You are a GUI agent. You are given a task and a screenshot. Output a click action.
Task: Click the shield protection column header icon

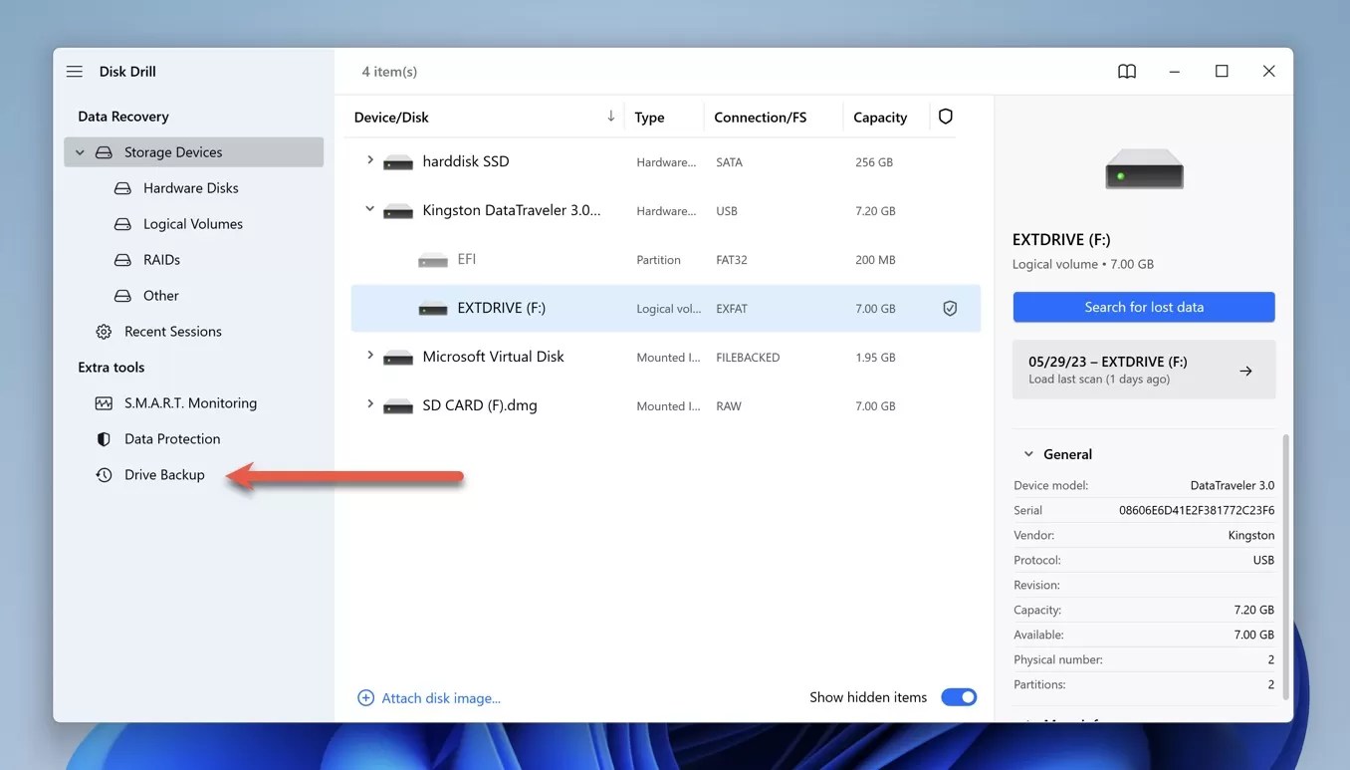tap(946, 117)
